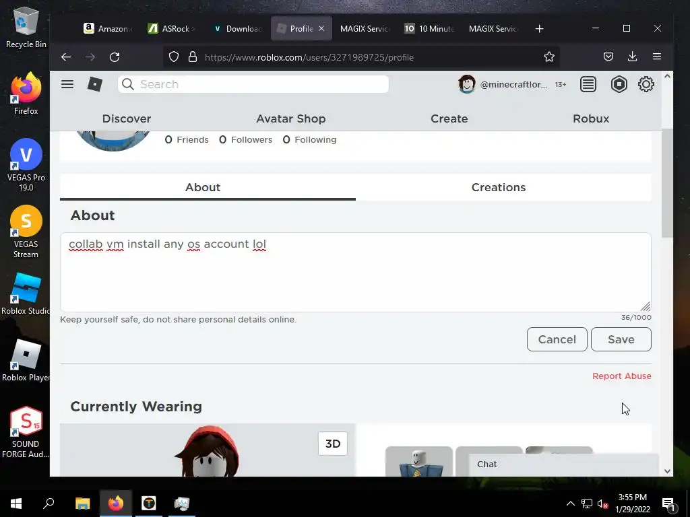Click the About description text area
This screenshot has width=690, height=517.
356,272
